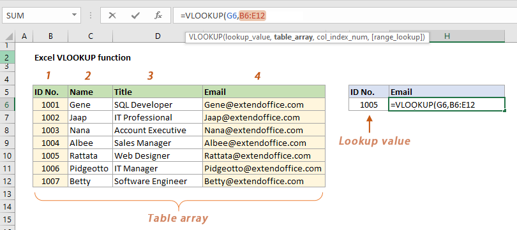
Task: Select cell 'SQL Developer'
Action: pyautogui.click(x=158, y=104)
